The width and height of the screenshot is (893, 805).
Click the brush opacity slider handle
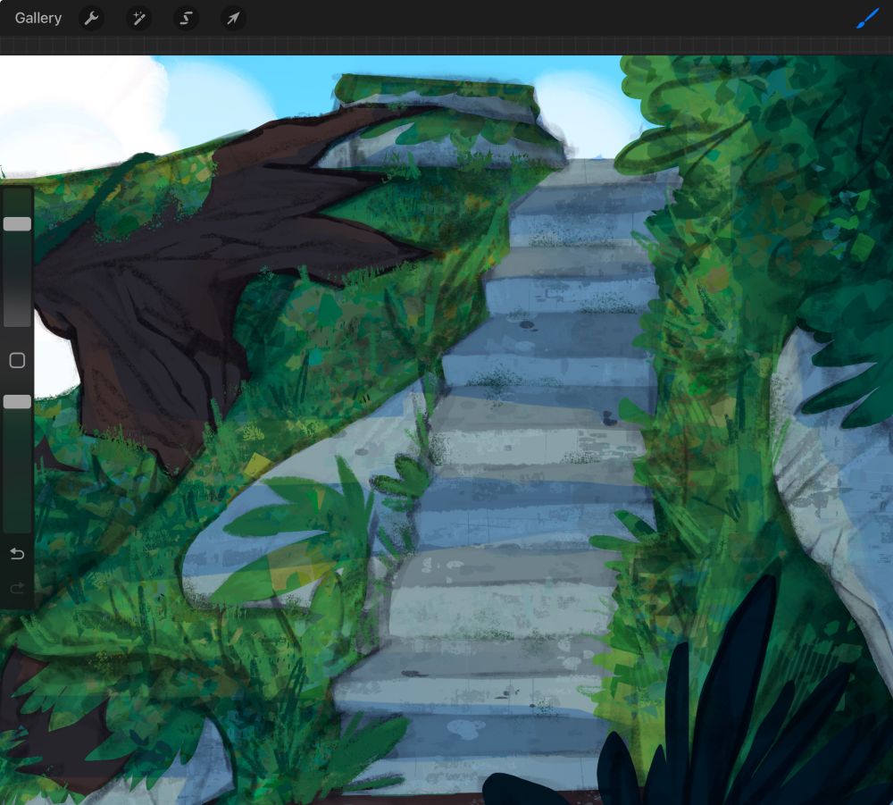click(x=17, y=402)
